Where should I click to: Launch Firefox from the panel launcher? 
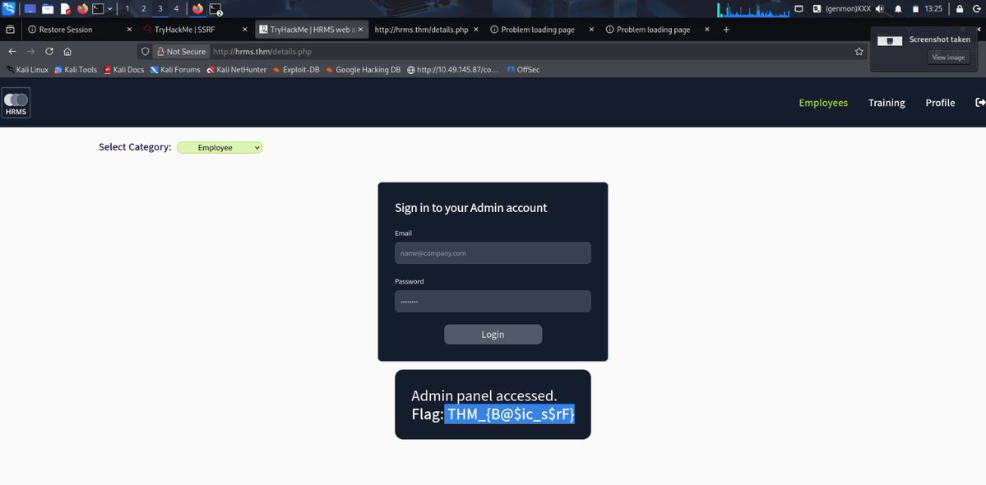pos(83,9)
